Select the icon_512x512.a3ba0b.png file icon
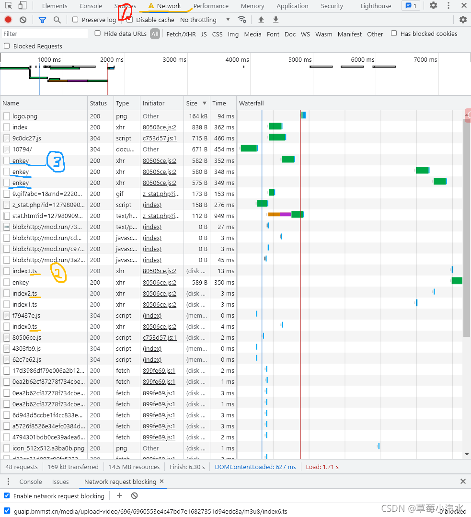The image size is (471, 517). coord(7,448)
